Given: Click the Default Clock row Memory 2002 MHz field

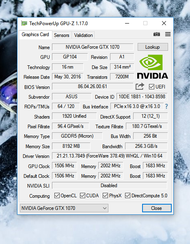Looking at the screenshot, I should pos(110,176).
